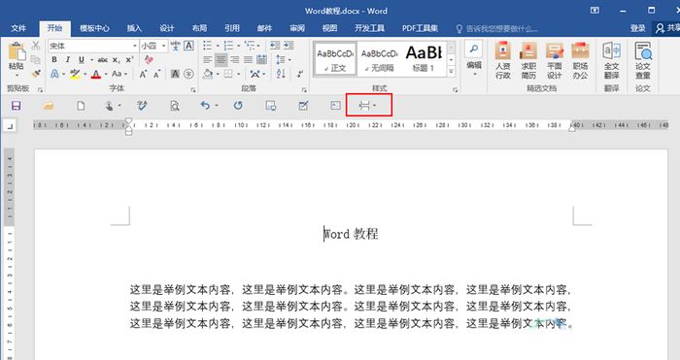Toggle Underline formatting
The height and width of the screenshot is (360, 680).
[82, 60]
